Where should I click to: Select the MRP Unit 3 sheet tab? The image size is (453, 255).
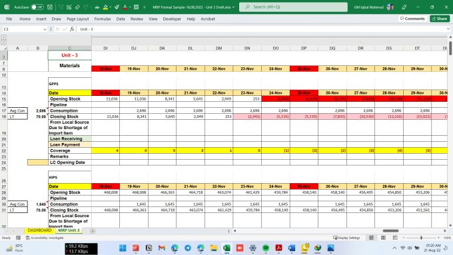click(x=69, y=230)
